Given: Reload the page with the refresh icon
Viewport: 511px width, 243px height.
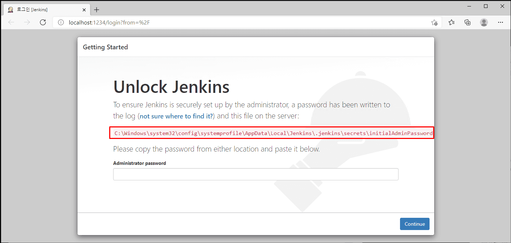Looking at the screenshot, I should click(43, 22).
